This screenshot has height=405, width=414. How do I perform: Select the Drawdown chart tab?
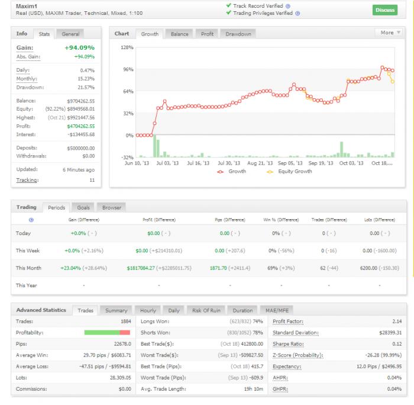point(238,34)
